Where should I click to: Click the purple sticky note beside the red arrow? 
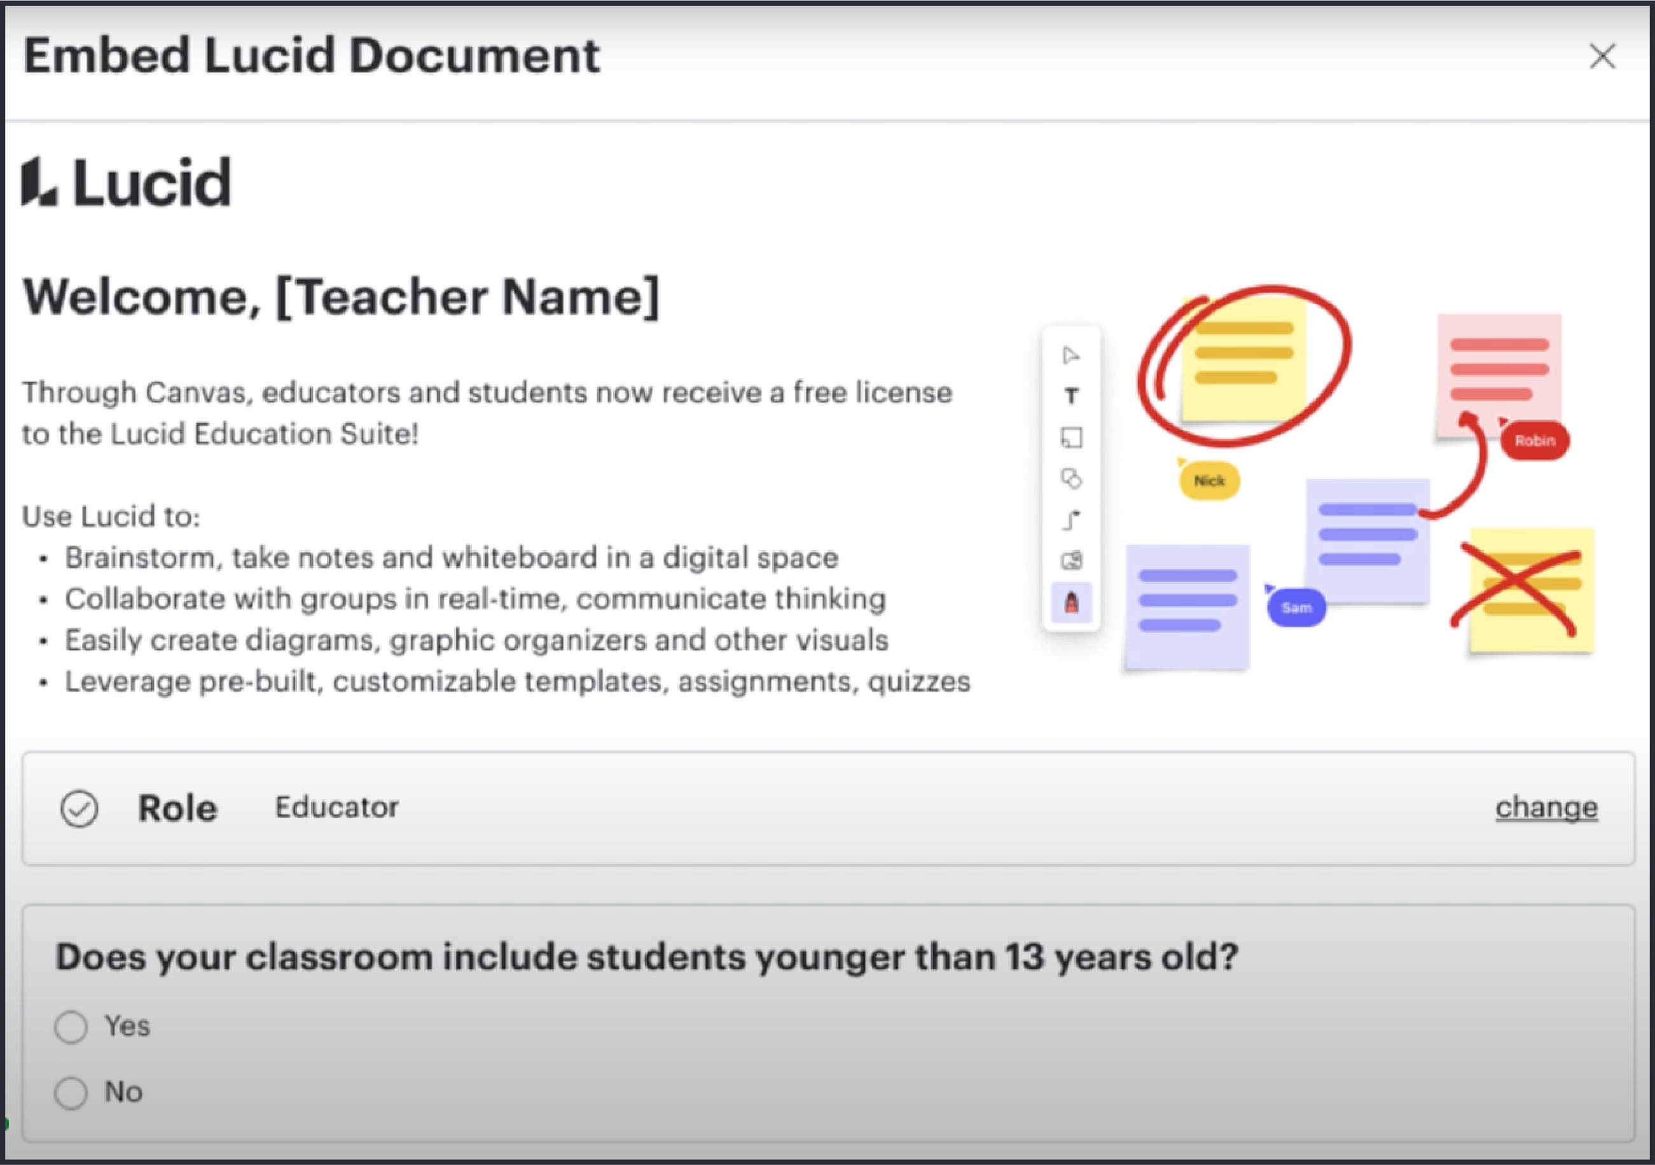tap(1368, 541)
